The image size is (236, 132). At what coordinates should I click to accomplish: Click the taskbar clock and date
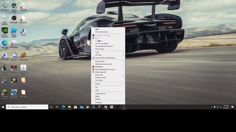226,107
